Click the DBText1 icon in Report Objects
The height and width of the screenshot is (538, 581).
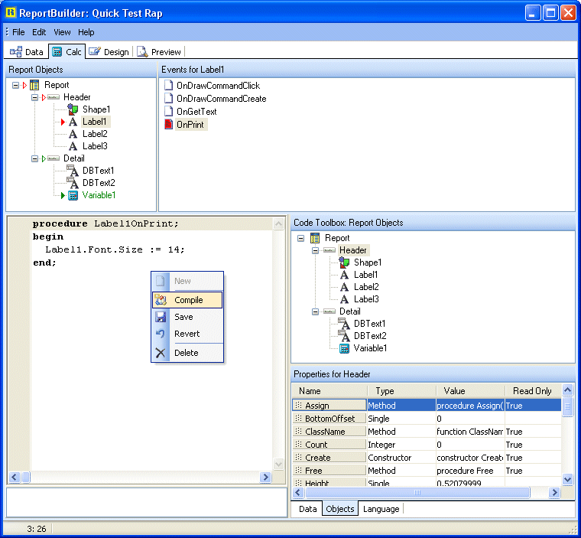click(x=73, y=171)
